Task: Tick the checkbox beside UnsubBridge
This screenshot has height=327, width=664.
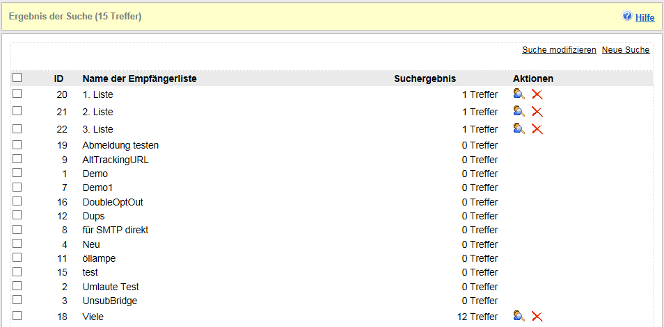Action: (17, 300)
